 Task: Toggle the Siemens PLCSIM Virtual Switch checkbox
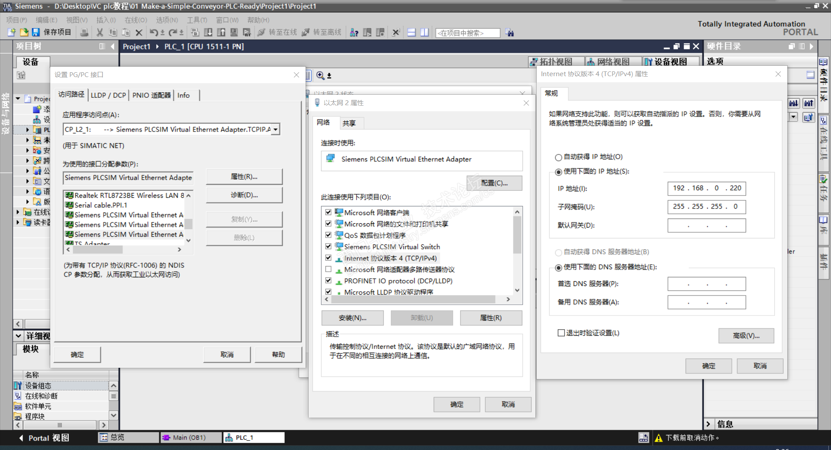click(329, 246)
